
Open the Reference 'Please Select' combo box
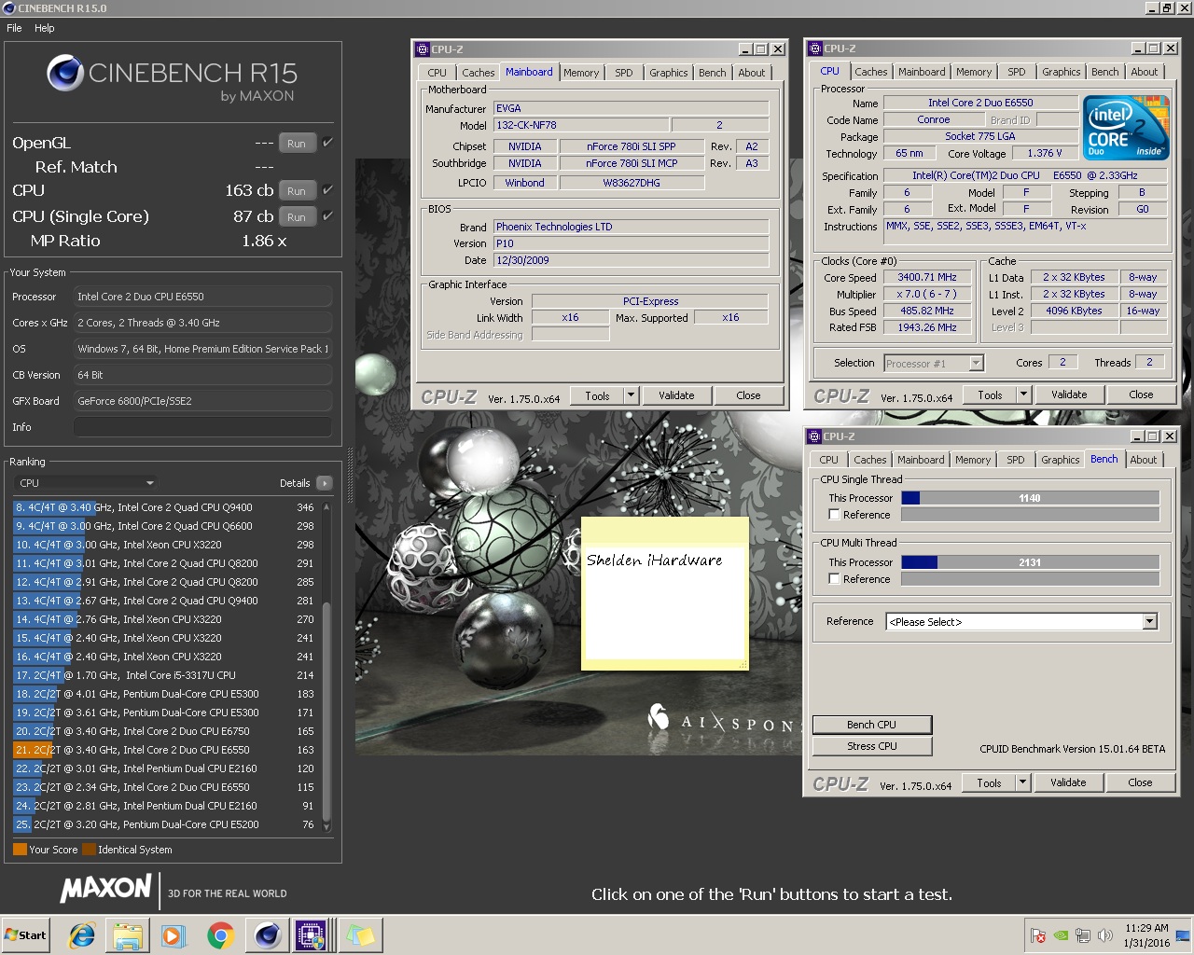(1021, 622)
